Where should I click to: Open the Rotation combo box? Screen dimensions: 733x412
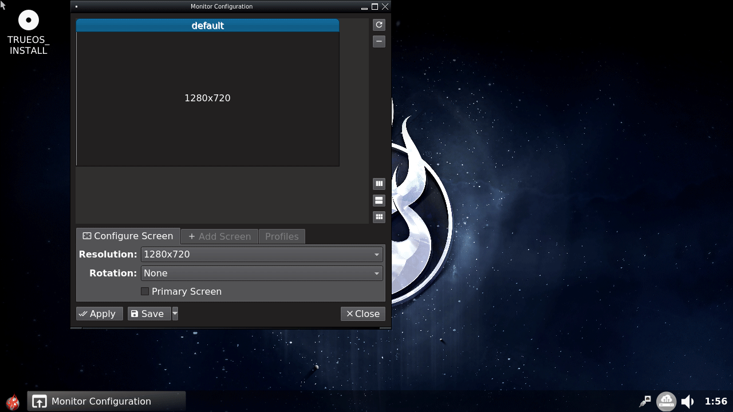[262, 273]
